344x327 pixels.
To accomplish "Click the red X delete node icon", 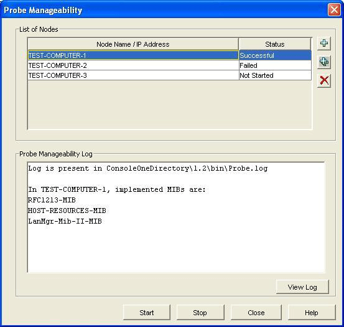I will click(324, 80).
